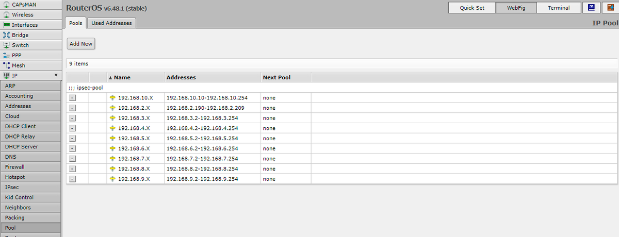The height and width of the screenshot is (237, 619).
Task: Remove pool 192.168.4.X with minus button
Action: (x=72, y=128)
